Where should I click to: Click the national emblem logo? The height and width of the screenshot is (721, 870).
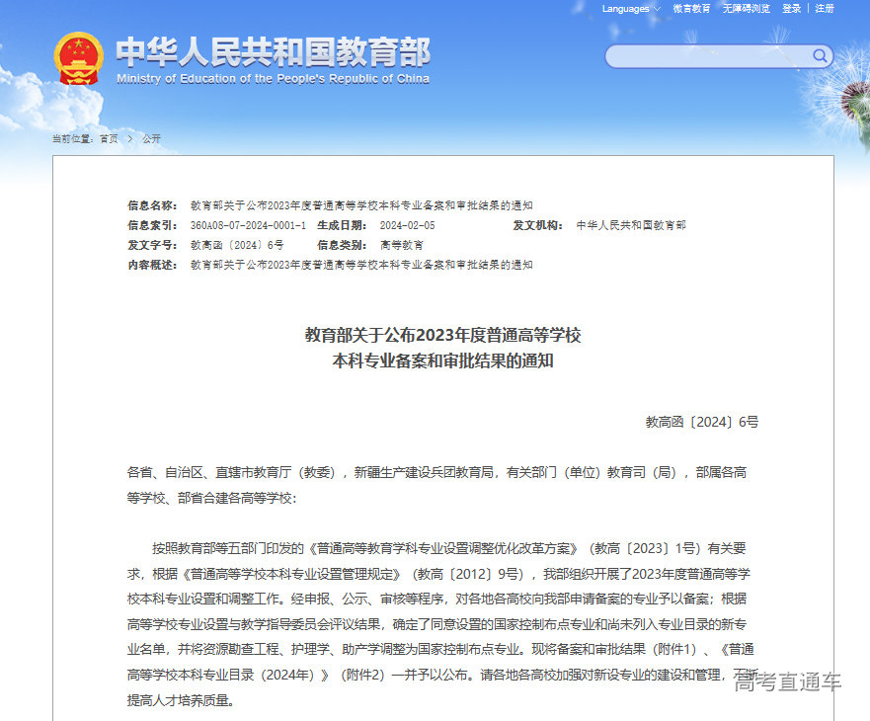click(77, 59)
